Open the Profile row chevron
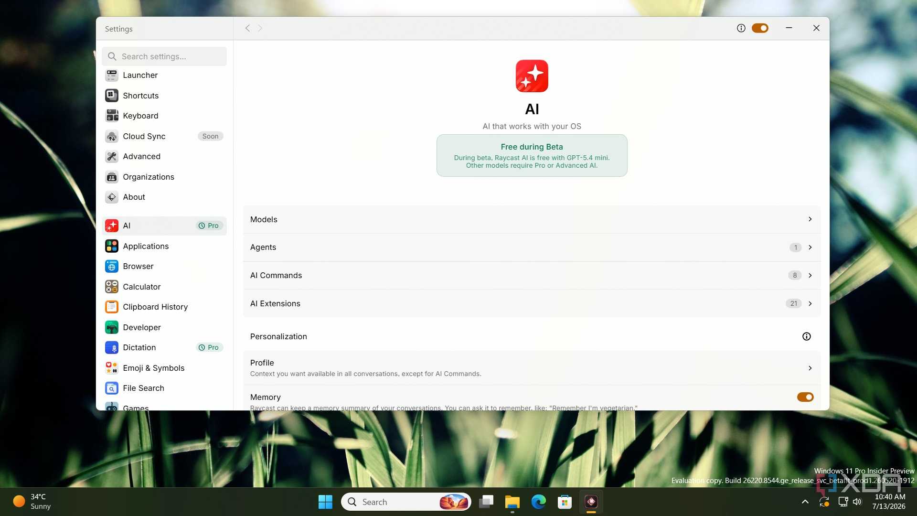 click(810, 368)
